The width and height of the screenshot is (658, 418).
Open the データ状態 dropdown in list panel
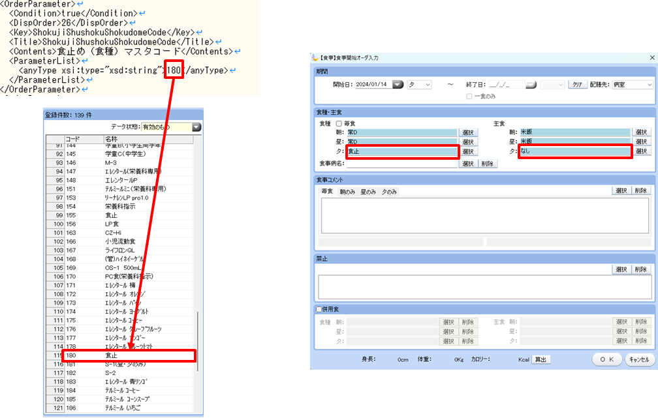click(197, 127)
